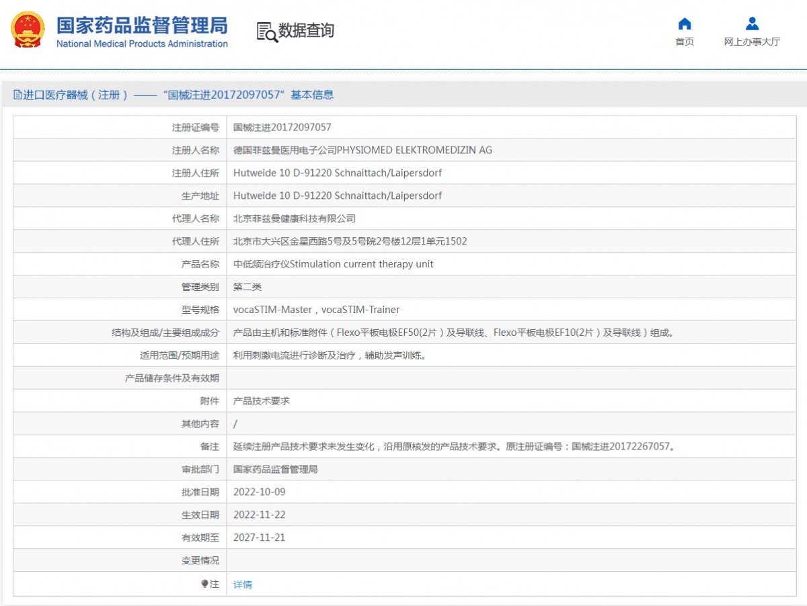This screenshot has height=606, width=807.
Task: Click the 数据查询 heading text
Action: [306, 31]
